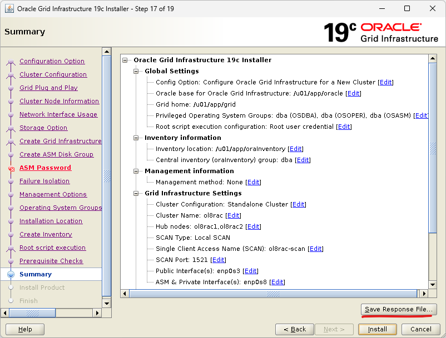Click the step list horizontal scrollbar thumb

point(32,313)
